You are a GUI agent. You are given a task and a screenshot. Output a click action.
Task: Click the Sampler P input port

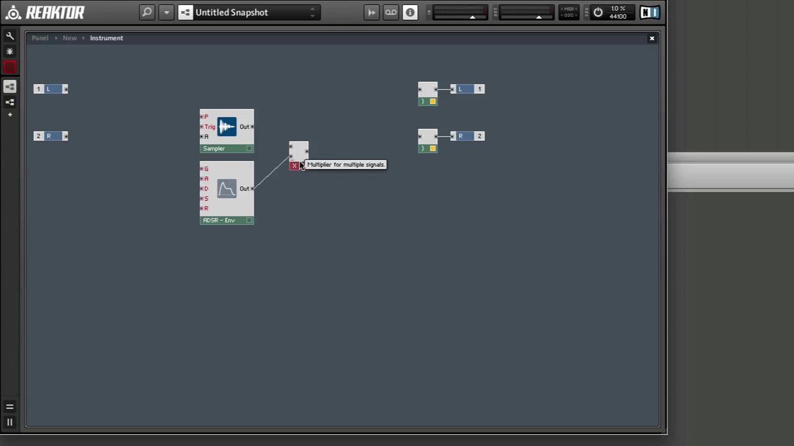tap(202, 117)
